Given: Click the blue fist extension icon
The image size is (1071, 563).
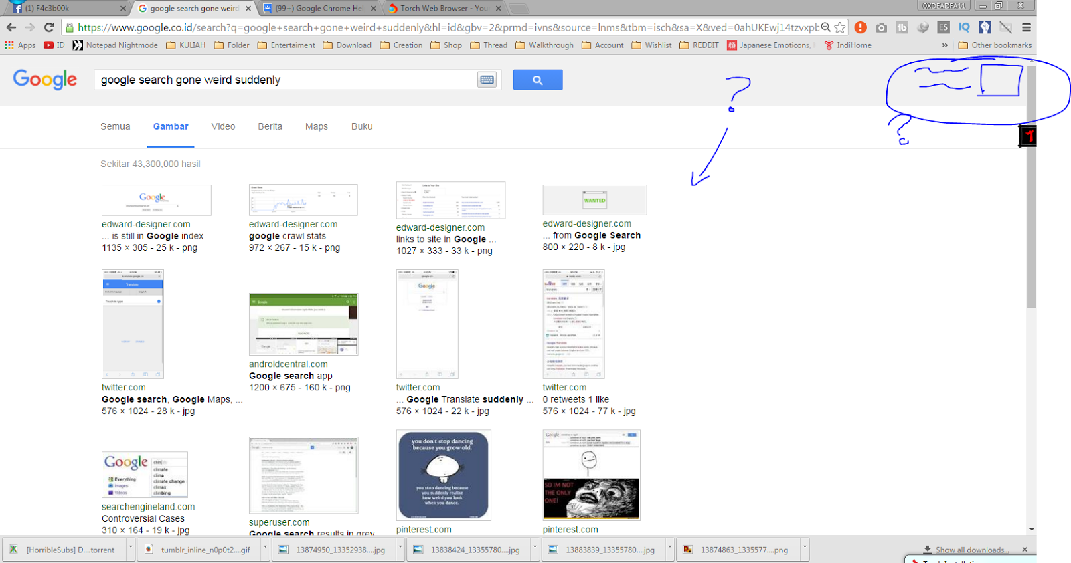Looking at the screenshot, I should tap(985, 27).
